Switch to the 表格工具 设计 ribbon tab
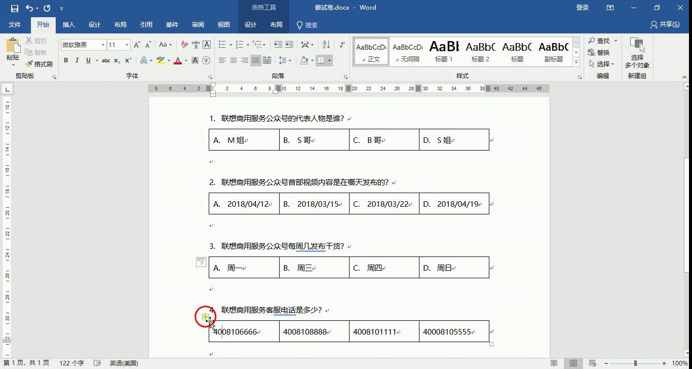The image size is (692, 369). [251, 25]
